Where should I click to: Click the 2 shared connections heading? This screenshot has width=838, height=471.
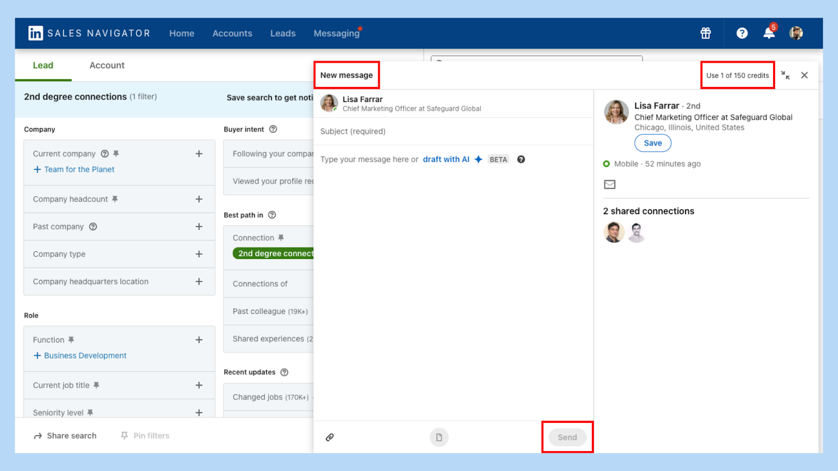[x=648, y=211]
